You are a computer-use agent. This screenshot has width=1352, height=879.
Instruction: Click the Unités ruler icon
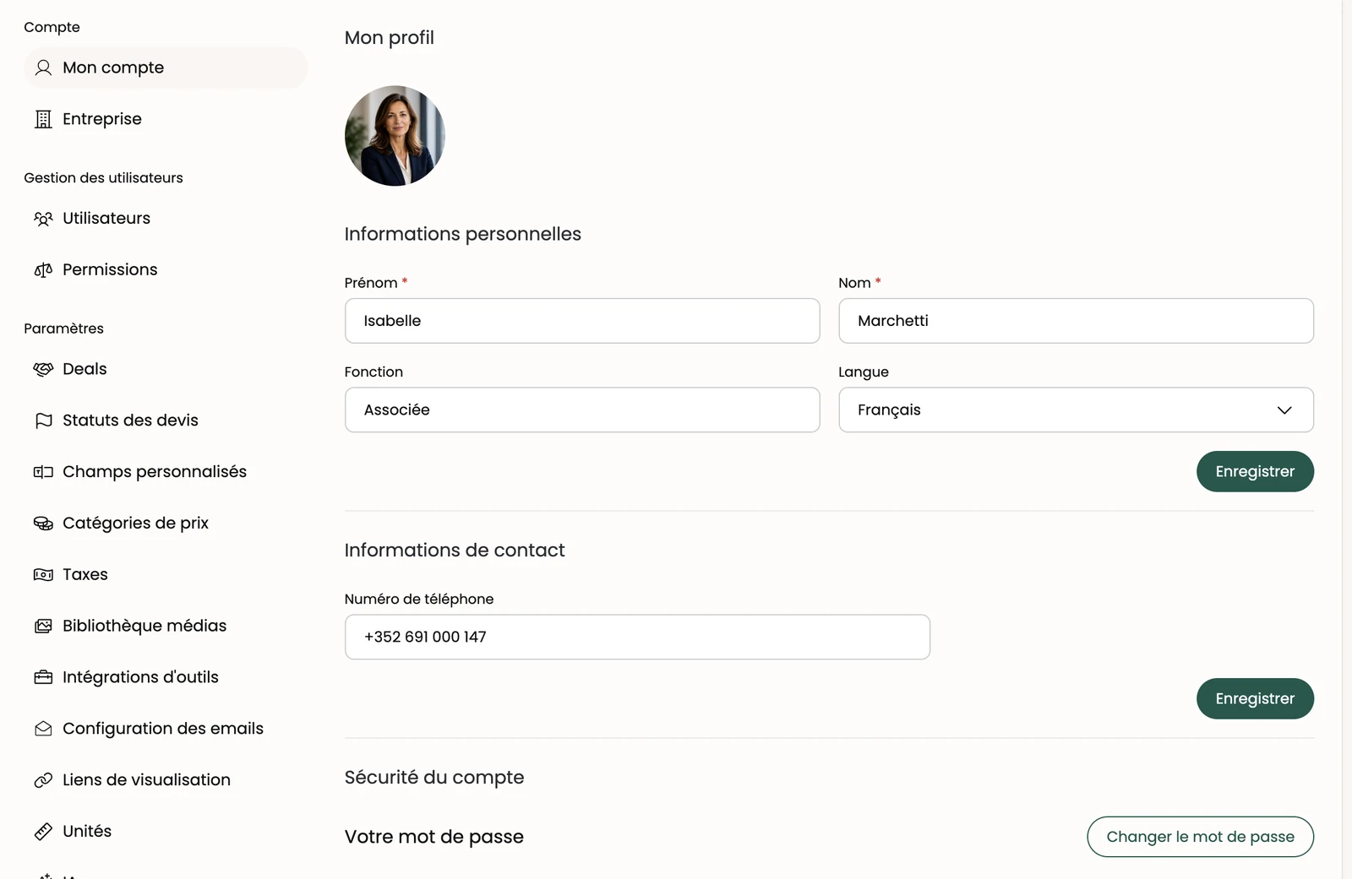tap(43, 832)
